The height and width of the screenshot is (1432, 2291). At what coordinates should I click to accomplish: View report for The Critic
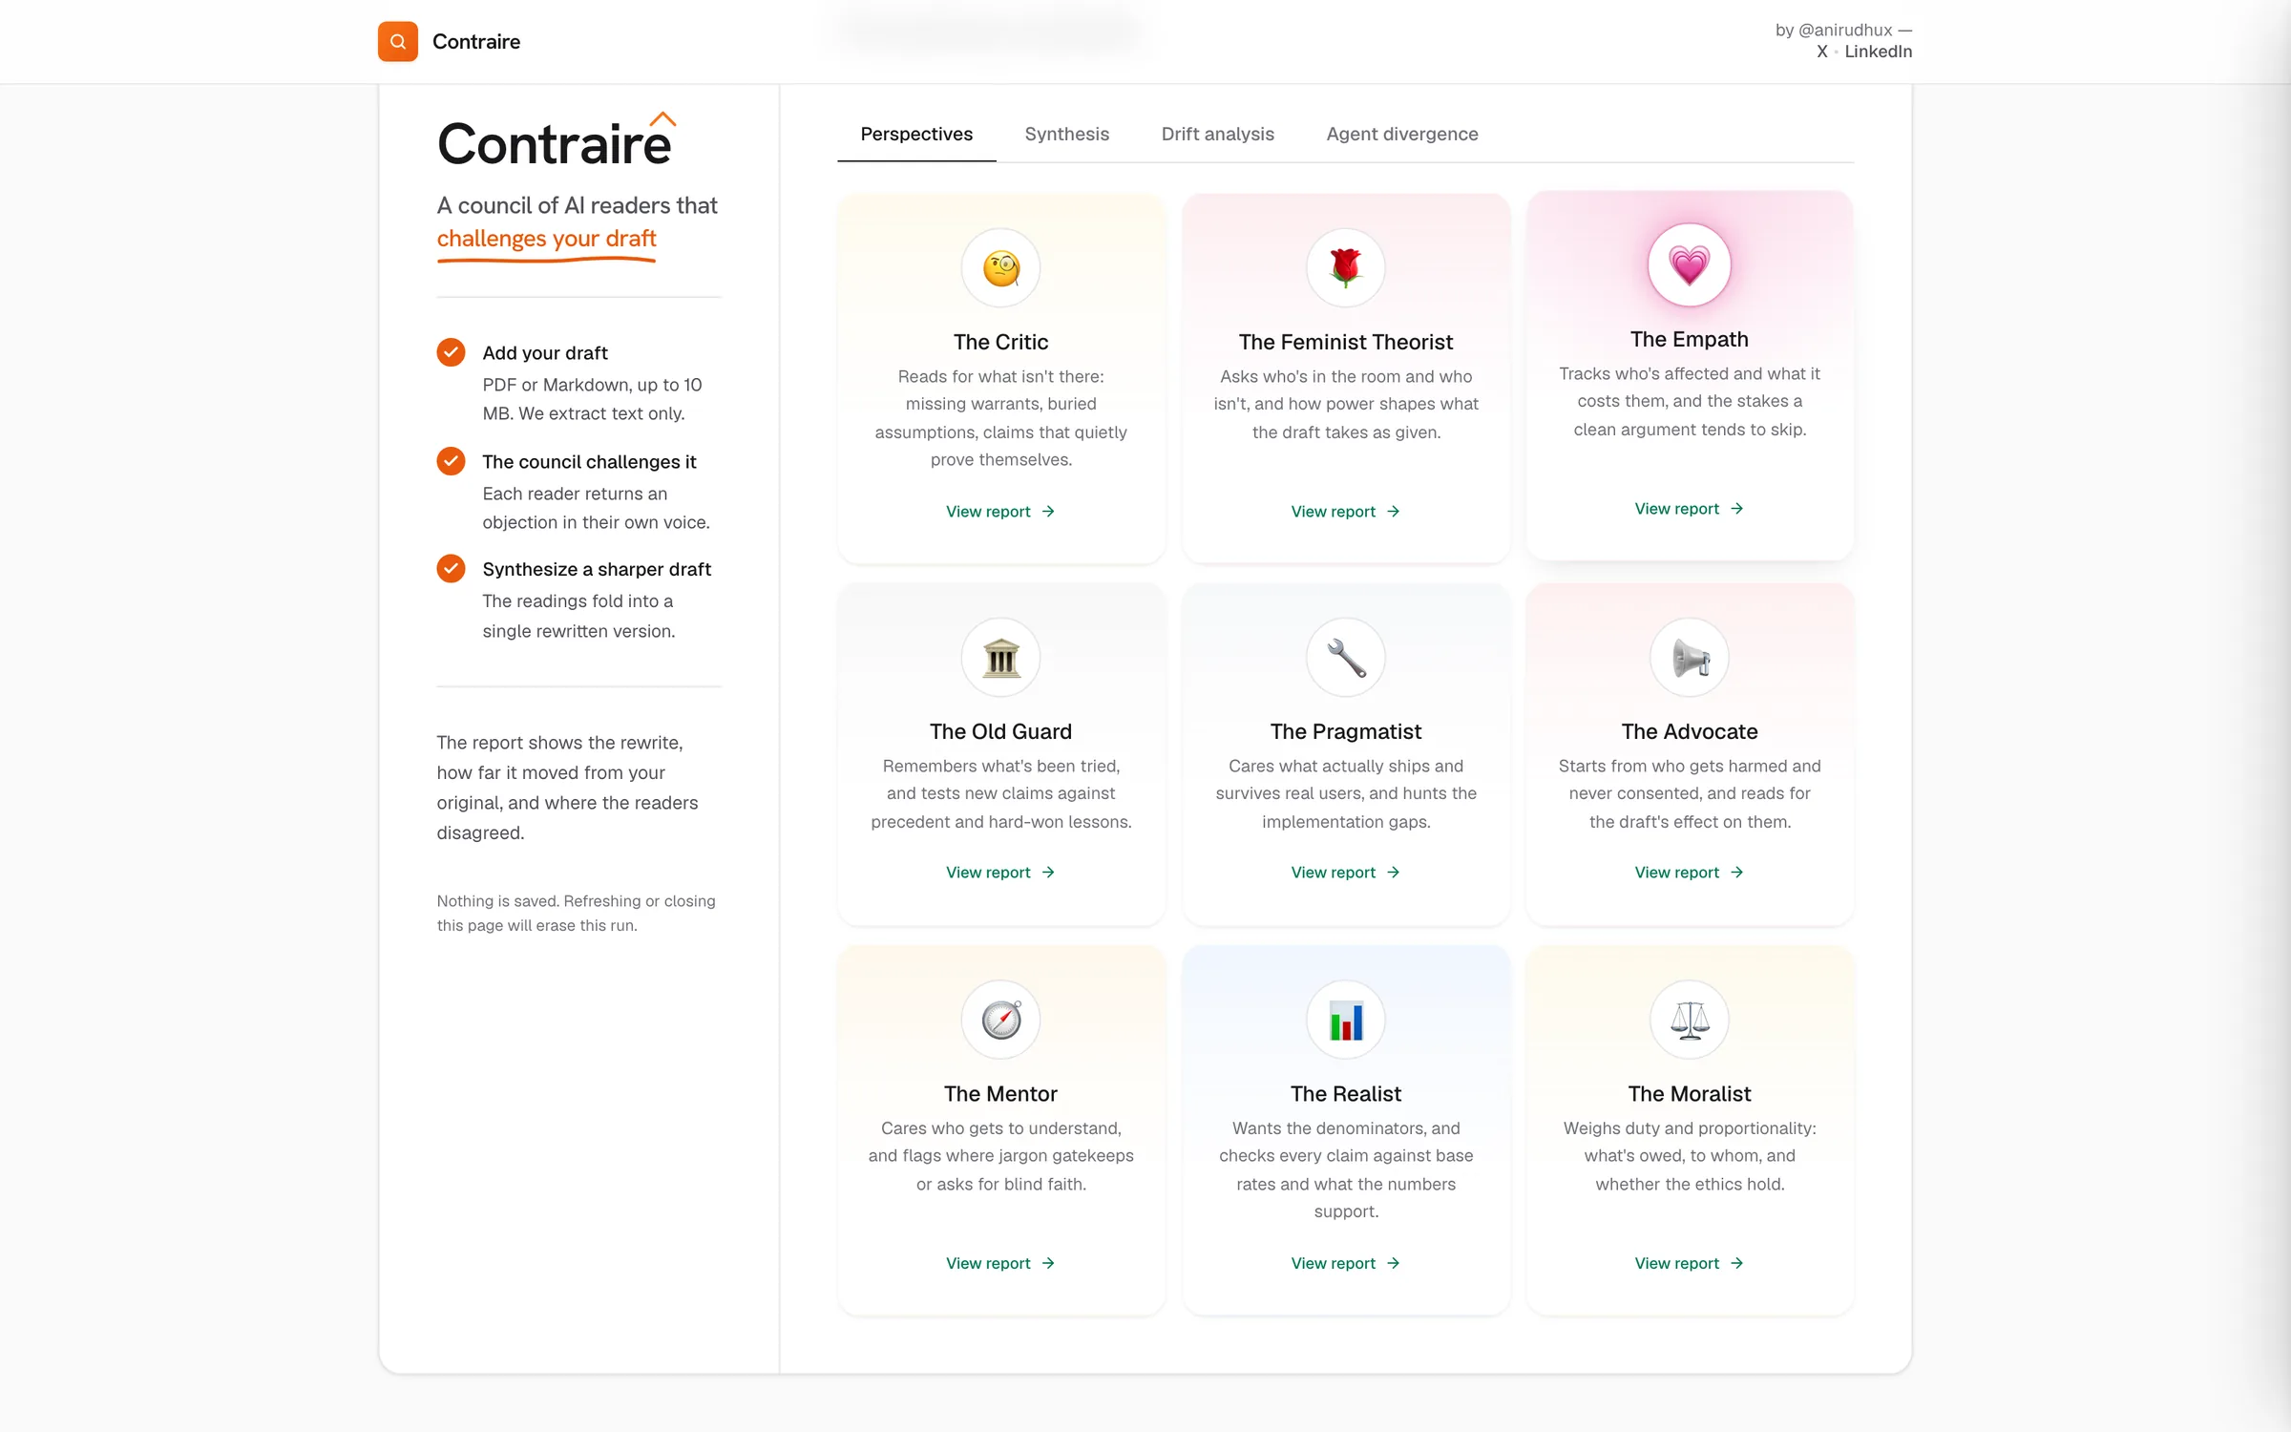(1000, 512)
